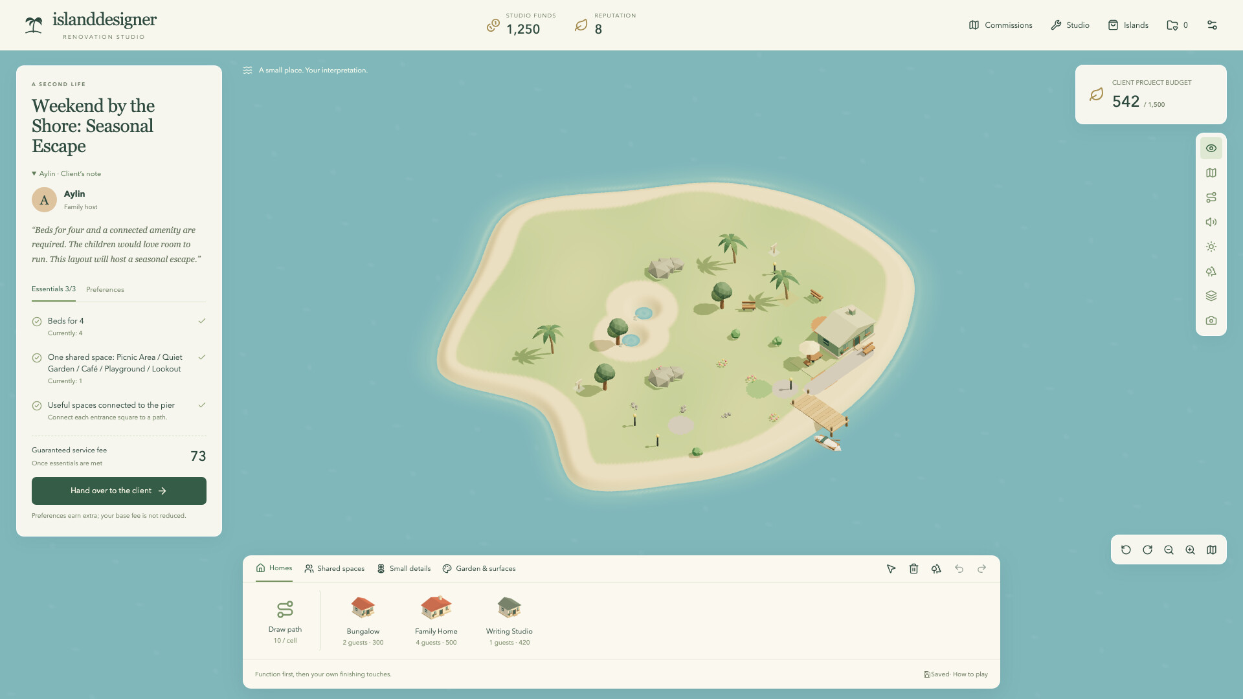Open Studio in the top navigation

[1069, 25]
